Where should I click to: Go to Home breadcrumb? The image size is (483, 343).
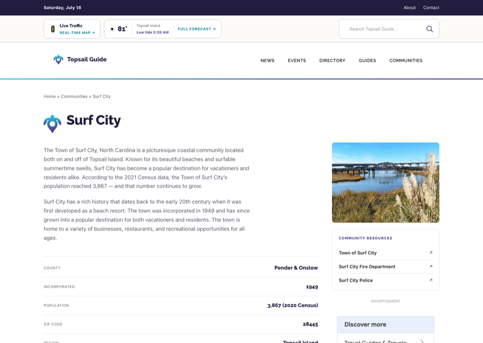tap(50, 96)
